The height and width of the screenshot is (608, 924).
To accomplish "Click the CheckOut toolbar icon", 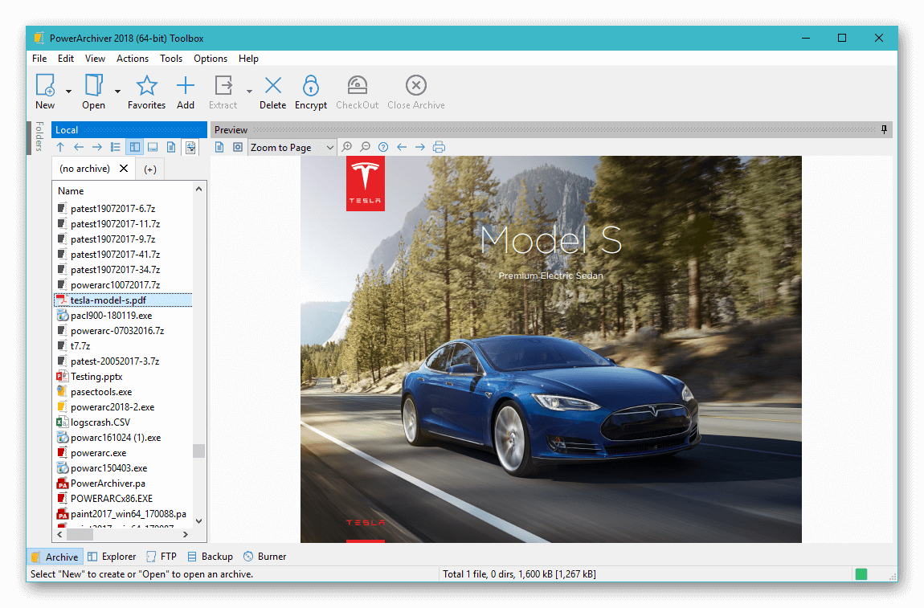I will click(357, 86).
